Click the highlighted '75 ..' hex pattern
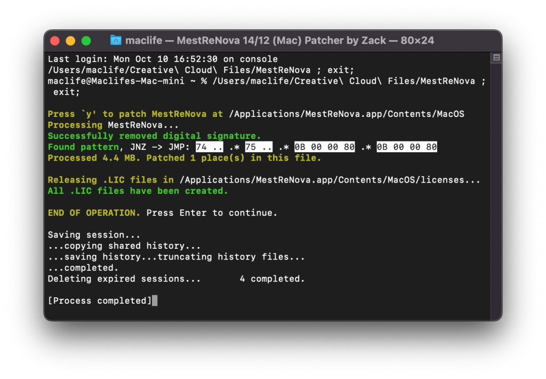 pos(258,147)
